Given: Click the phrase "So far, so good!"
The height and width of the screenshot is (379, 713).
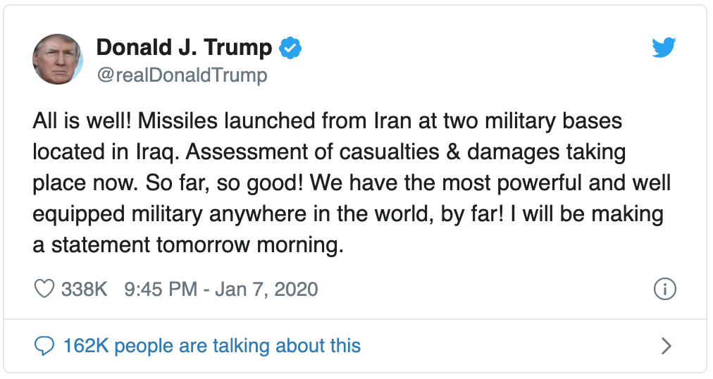Looking at the screenshot, I should click(224, 184).
